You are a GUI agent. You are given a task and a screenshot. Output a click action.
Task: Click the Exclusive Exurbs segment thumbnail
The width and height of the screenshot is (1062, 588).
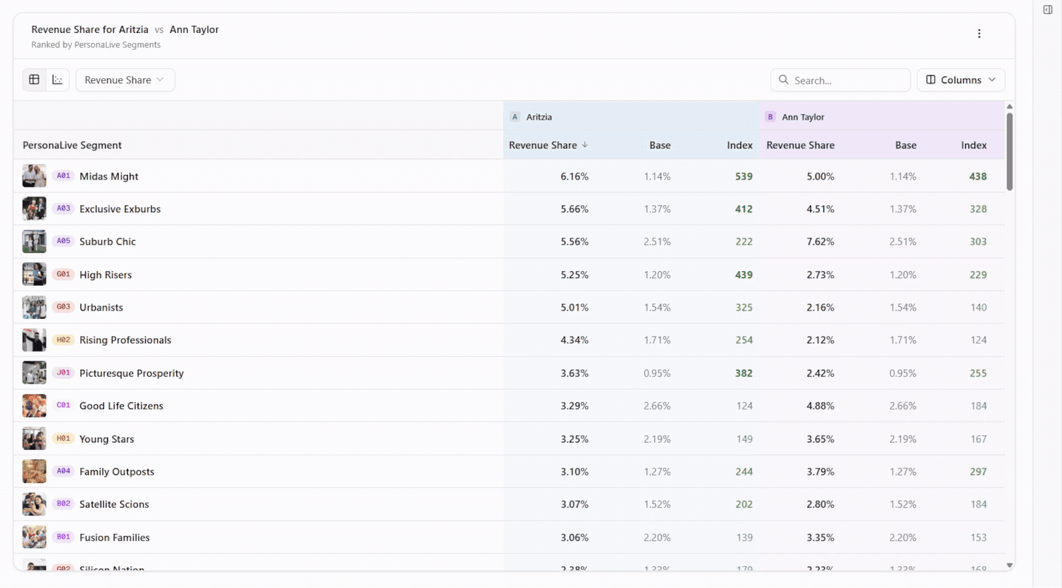click(x=34, y=208)
